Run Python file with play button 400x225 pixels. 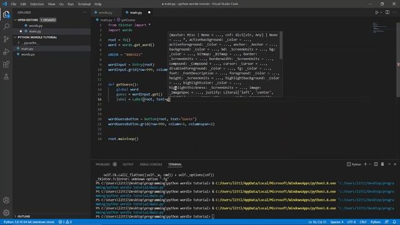pyautogui.click(x=376, y=12)
